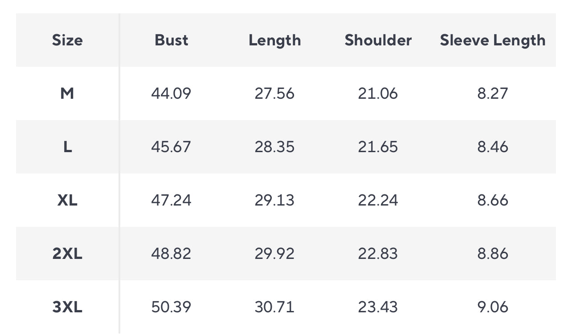Click the L size row label
The image size is (572, 335).
point(67,147)
